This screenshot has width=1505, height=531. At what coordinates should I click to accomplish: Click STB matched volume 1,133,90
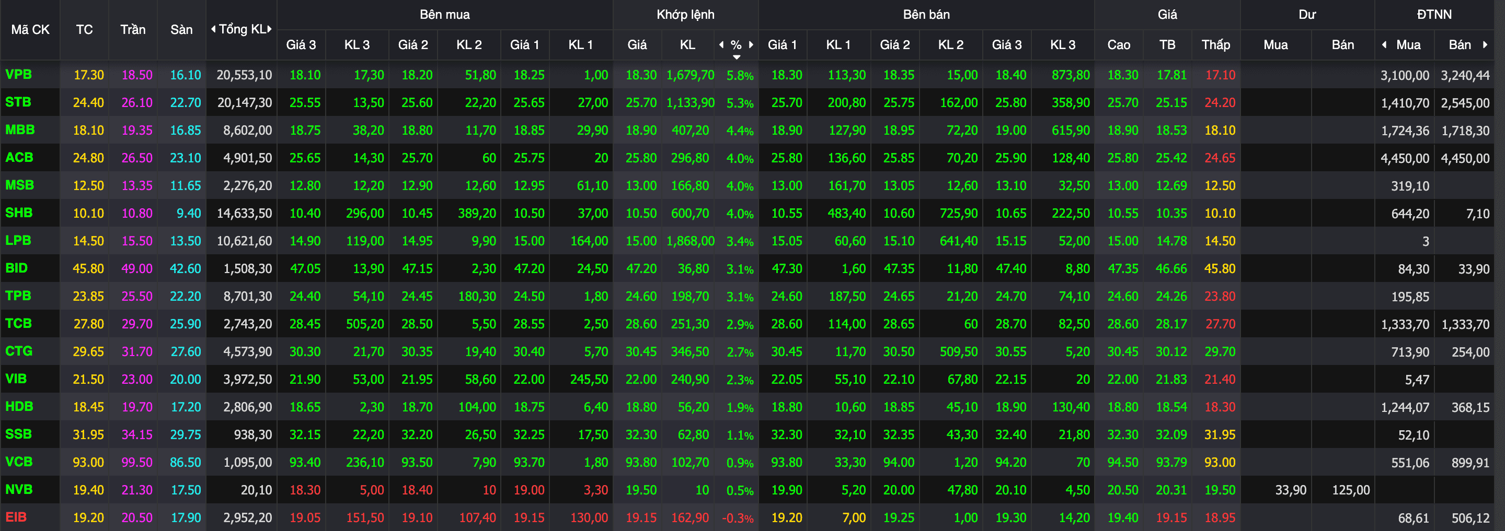pyautogui.click(x=690, y=103)
